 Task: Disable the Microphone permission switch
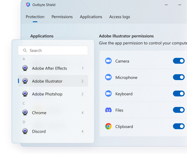coord(179,77)
